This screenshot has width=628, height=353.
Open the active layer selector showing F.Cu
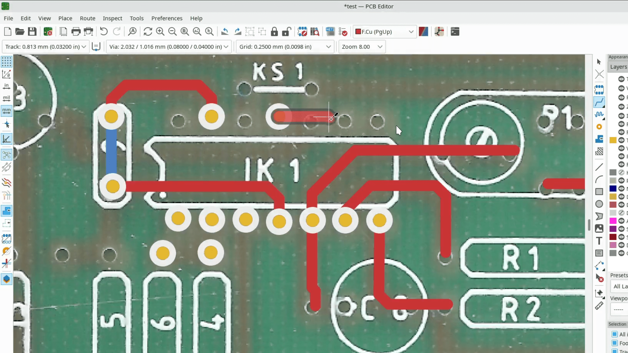384,32
